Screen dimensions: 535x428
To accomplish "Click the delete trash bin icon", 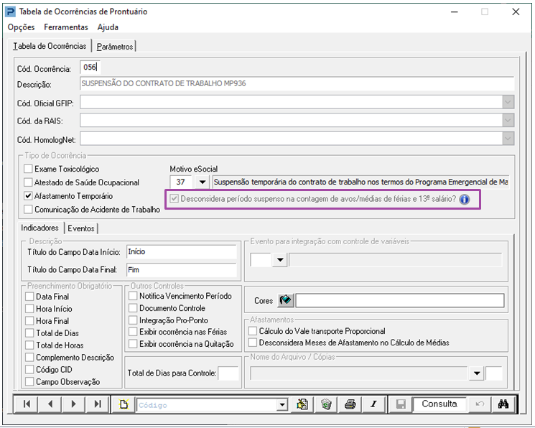I will 326,404.
